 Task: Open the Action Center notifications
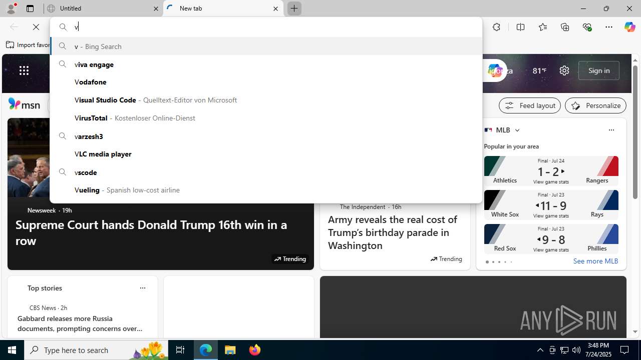625,350
